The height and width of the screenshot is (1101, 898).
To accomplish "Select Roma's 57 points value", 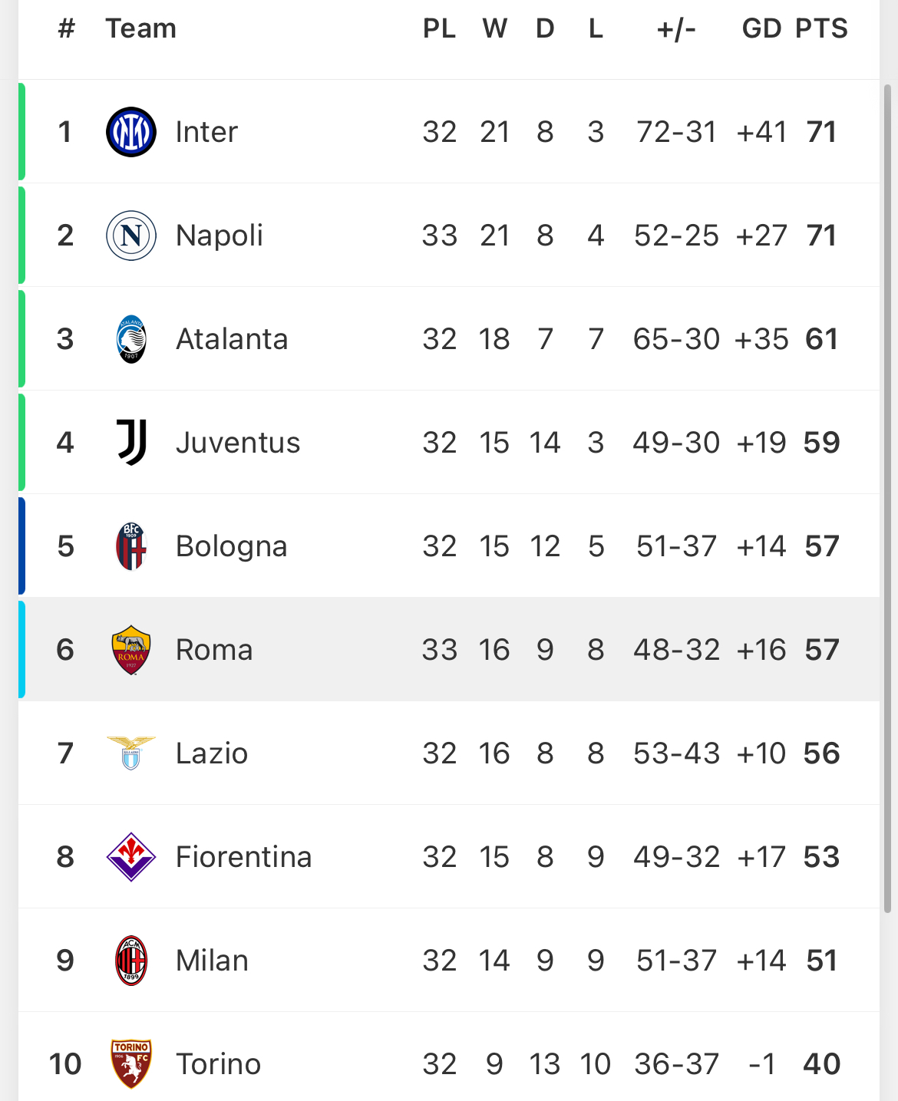I will 822,650.
